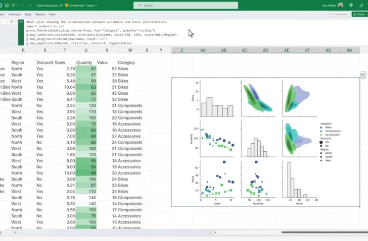Select column AA header
This screenshot has height=241, width=368.
(203, 50)
